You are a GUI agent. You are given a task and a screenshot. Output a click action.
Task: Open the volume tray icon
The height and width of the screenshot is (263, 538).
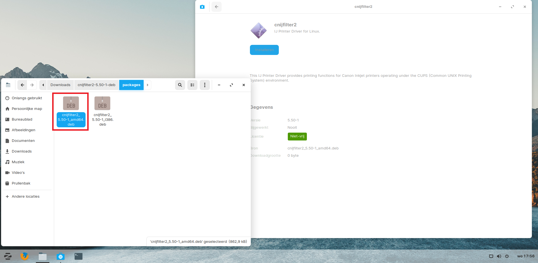pyautogui.click(x=499, y=256)
